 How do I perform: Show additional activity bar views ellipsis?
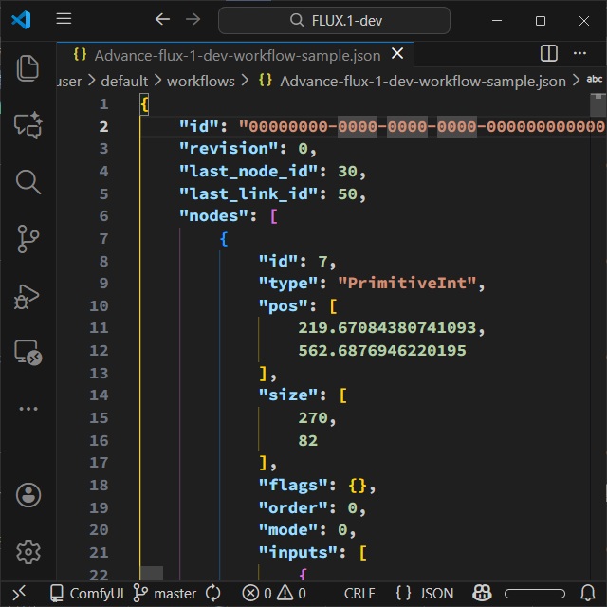click(x=28, y=410)
